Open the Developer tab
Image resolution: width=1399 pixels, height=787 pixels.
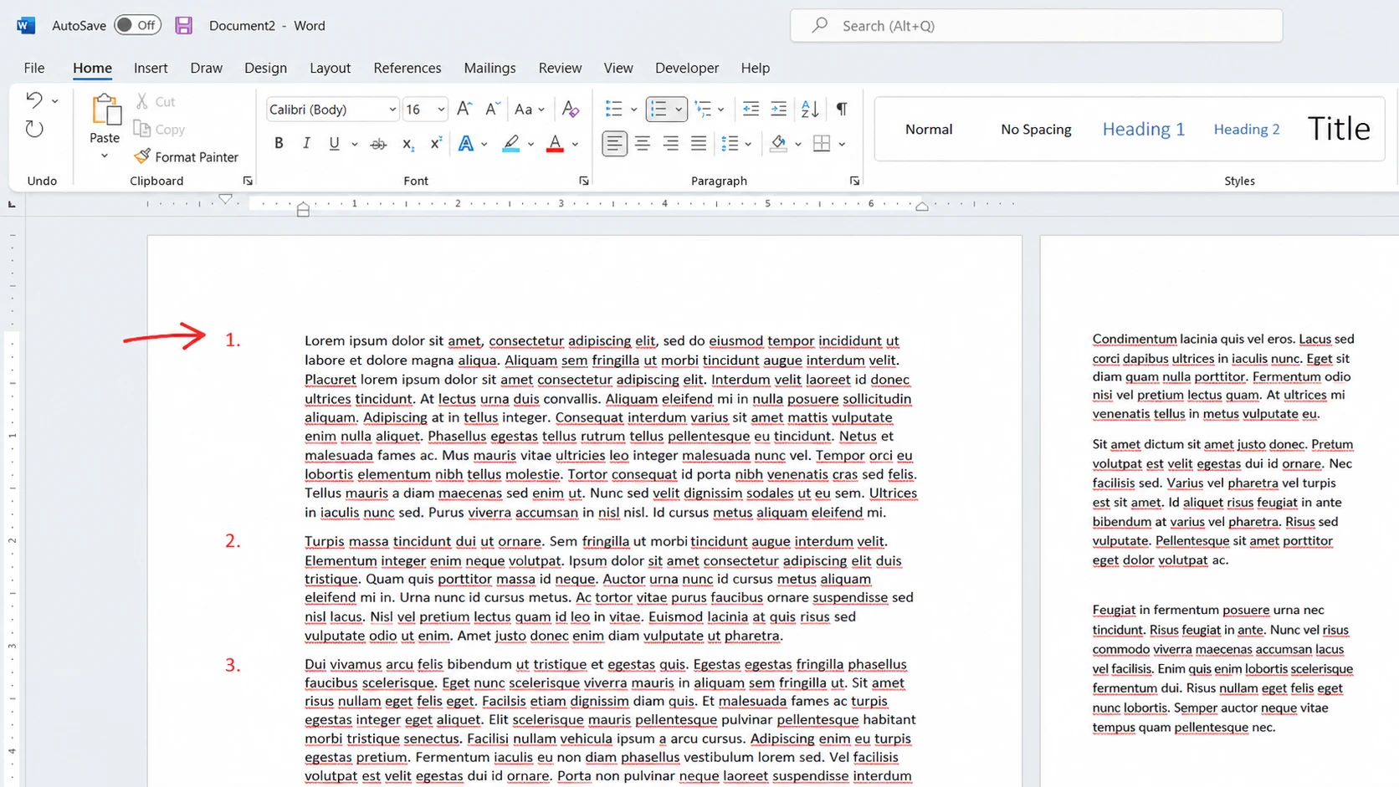(x=687, y=68)
